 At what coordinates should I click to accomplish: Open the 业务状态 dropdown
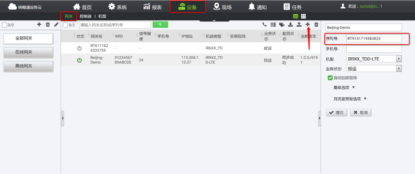point(399,69)
